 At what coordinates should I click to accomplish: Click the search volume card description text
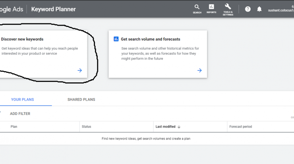point(160,53)
